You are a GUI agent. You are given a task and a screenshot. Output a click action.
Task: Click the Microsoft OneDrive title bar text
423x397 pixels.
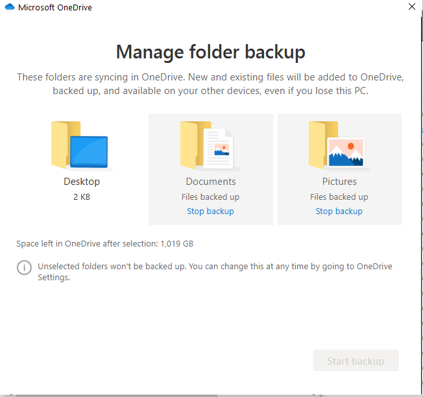click(x=54, y=8)
